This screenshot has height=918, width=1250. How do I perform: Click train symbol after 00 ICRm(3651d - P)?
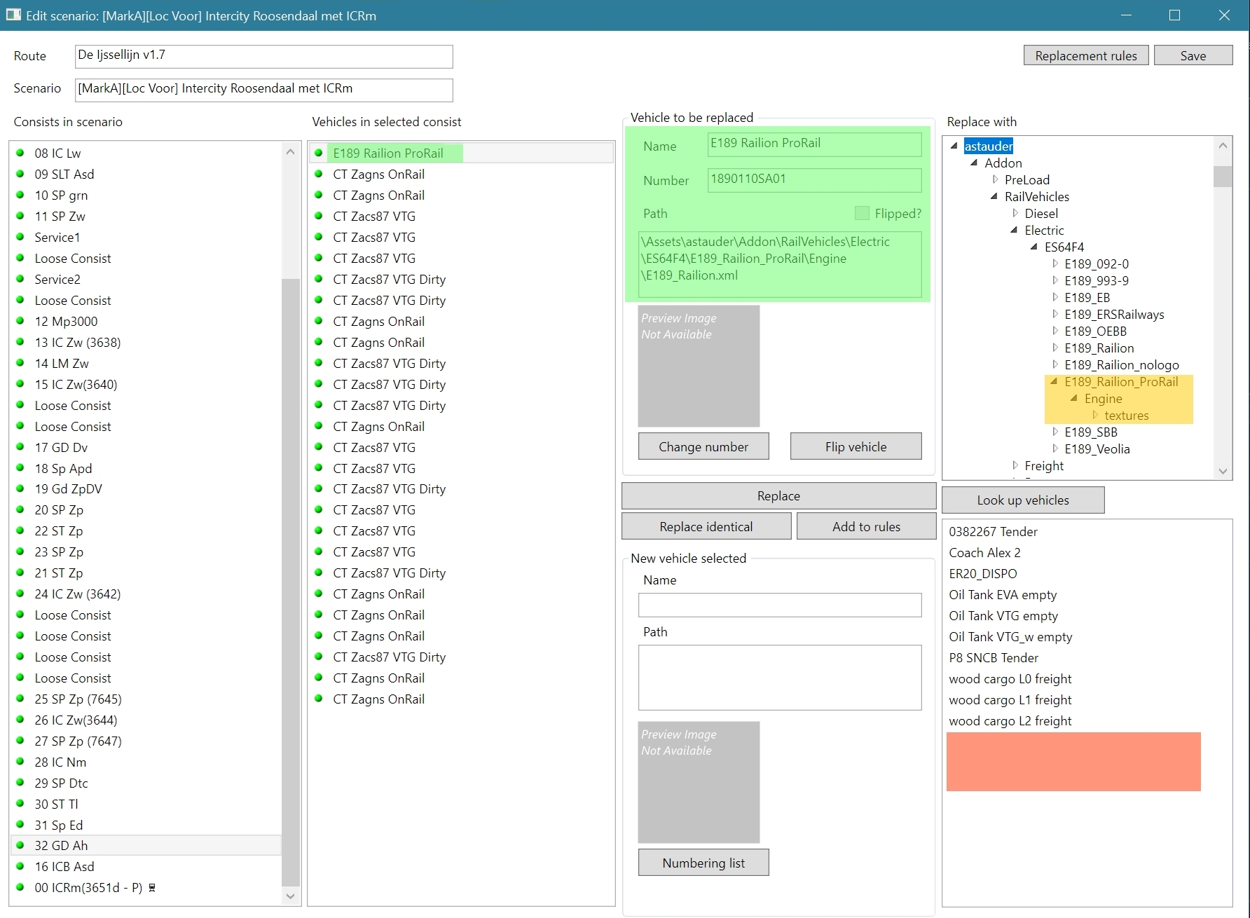(x=152, y=888)
